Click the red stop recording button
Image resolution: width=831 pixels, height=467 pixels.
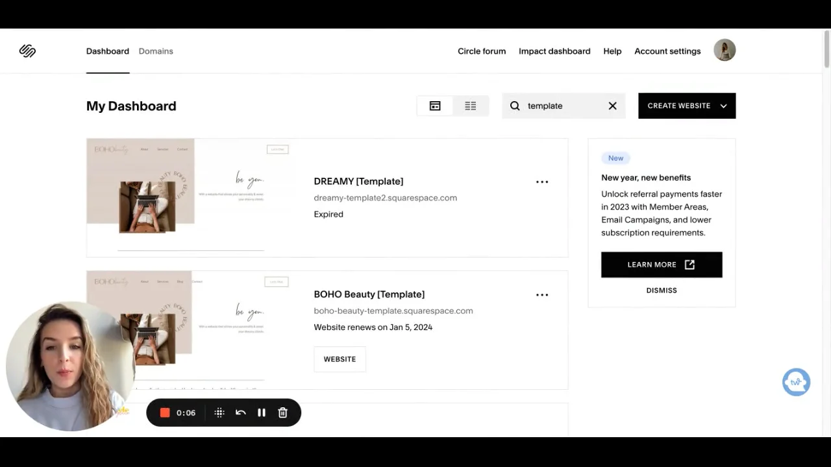165,413
